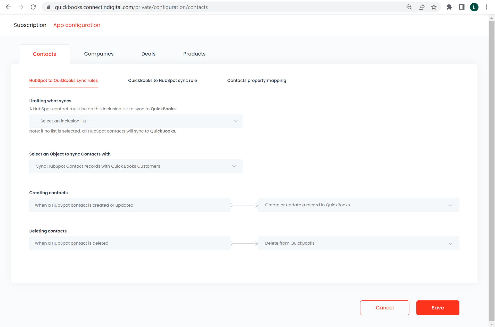The image size is (495, 327).
Task: Open the Sync HubSpot Contact records object dropdown
Action: [x=136, y=166]
